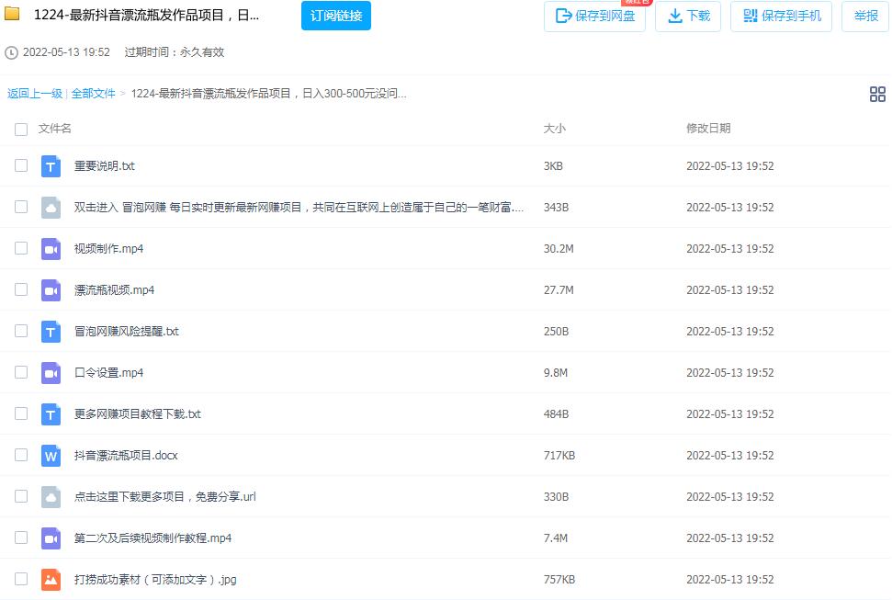
Task: Open 打捞成功素材（可添加文字）.jpg
Action: pos(155,580)
